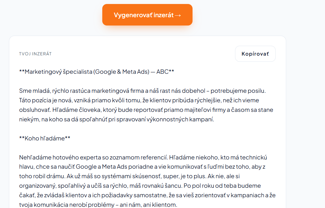
Task: Click the Marketingový špecialista title line
Action: (x=97, y=72)
